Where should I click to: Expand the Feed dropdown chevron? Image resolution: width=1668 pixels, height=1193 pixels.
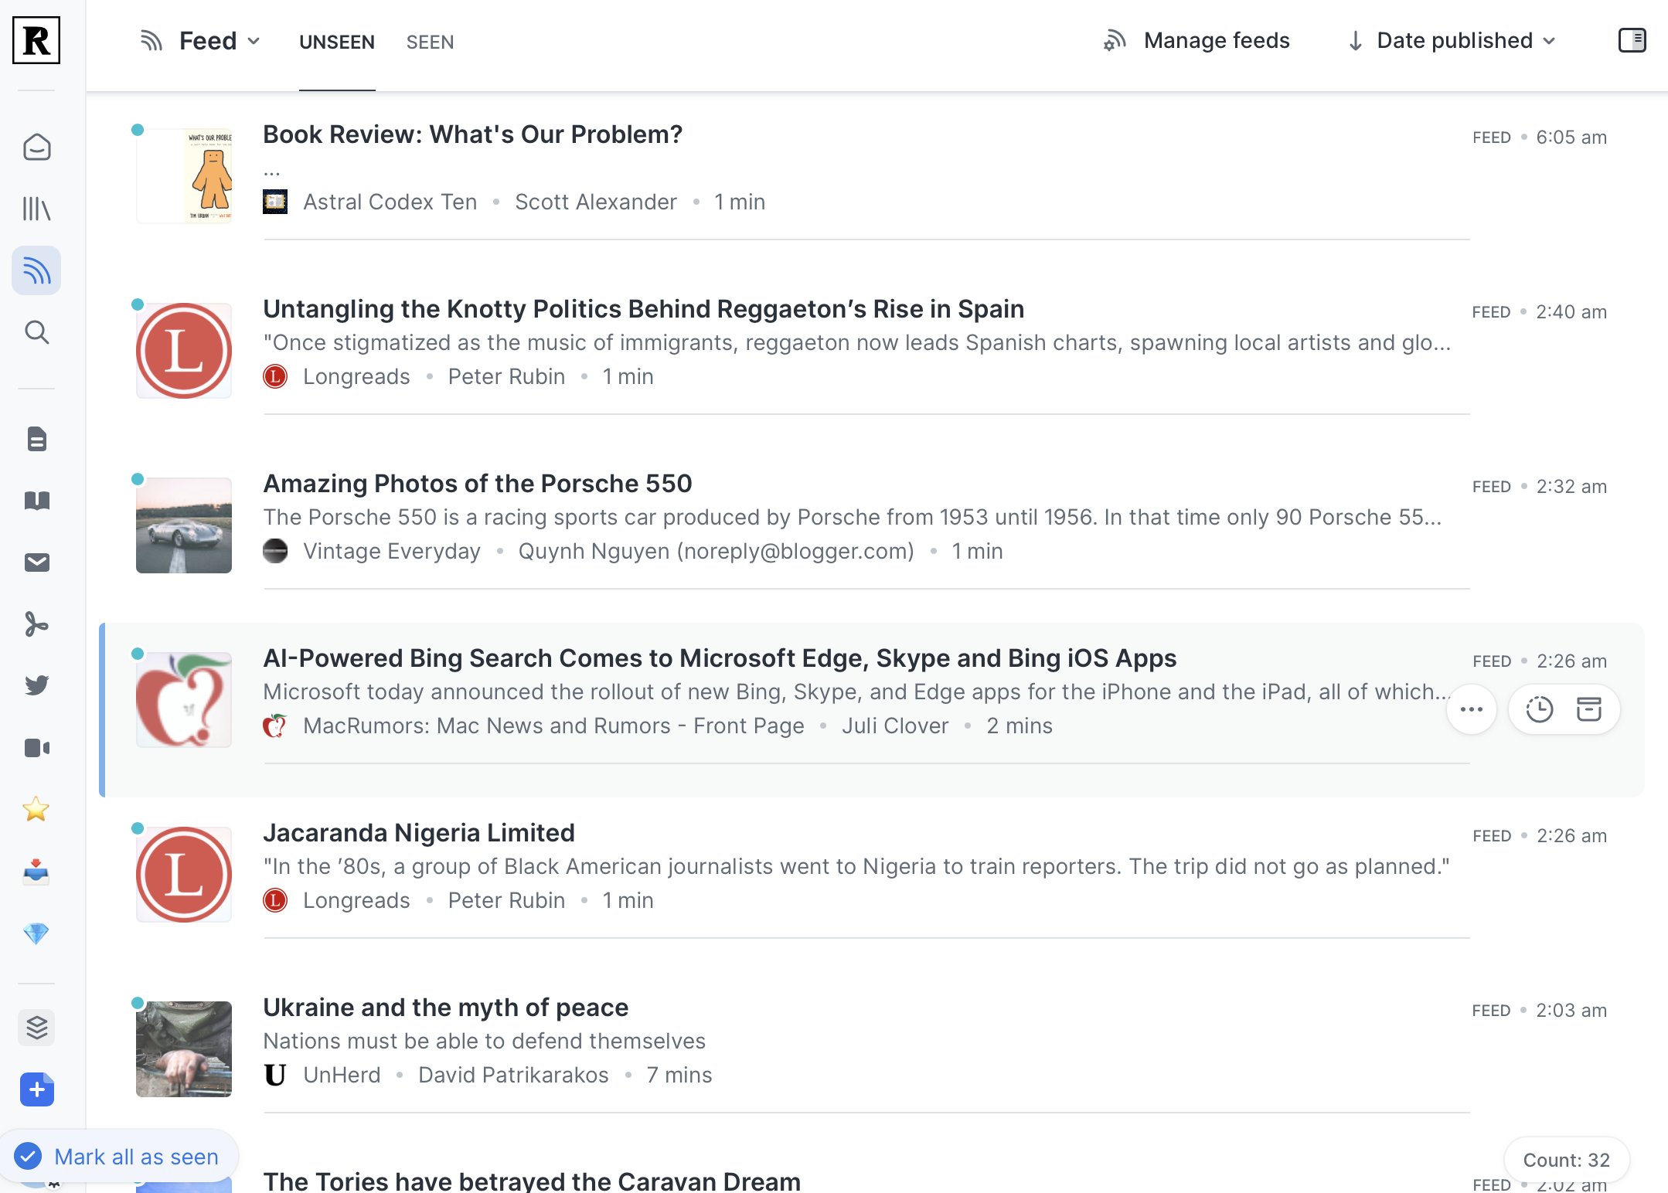tap(254, 41)
